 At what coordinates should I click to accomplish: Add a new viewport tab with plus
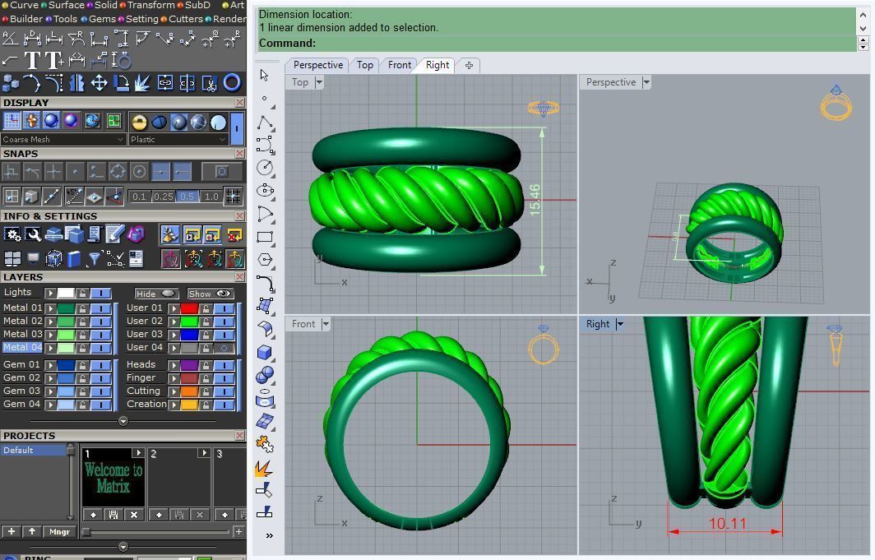(469, 65)
